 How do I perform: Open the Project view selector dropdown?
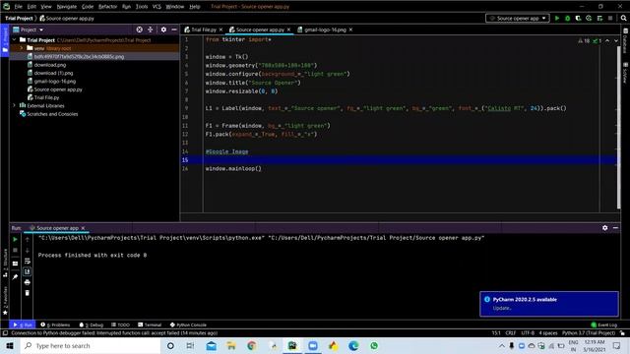29,29
